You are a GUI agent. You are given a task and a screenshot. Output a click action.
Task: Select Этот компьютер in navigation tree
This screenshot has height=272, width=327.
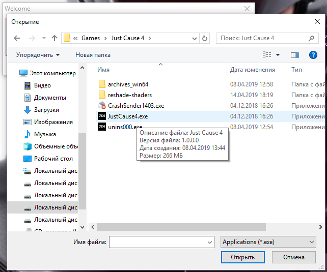[47, 73]
